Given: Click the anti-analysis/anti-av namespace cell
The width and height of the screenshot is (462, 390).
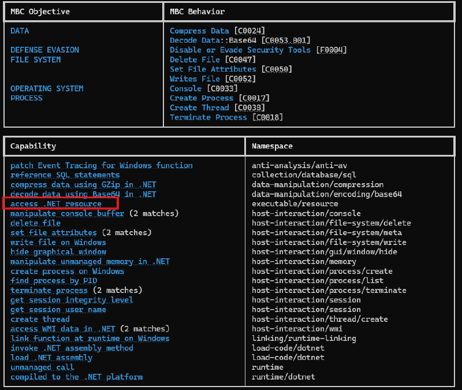Looking at the screenshot, I should [x=299, y=166].
